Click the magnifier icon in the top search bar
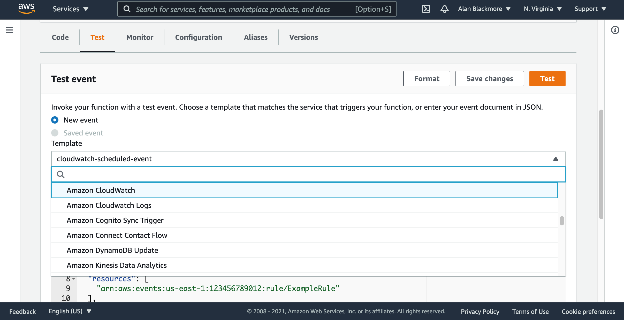624x320 pixels. click(127, 9)
